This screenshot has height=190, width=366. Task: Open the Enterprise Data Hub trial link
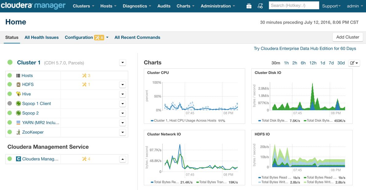[x=305, y=48]
